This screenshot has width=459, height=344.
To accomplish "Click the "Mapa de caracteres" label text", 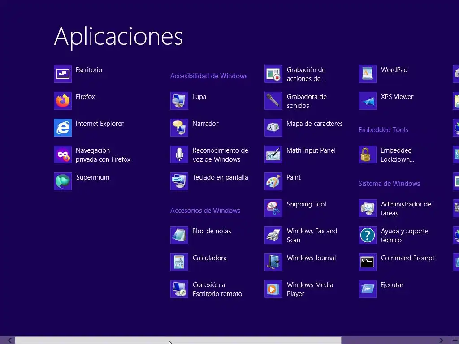I will coord(314,124).
